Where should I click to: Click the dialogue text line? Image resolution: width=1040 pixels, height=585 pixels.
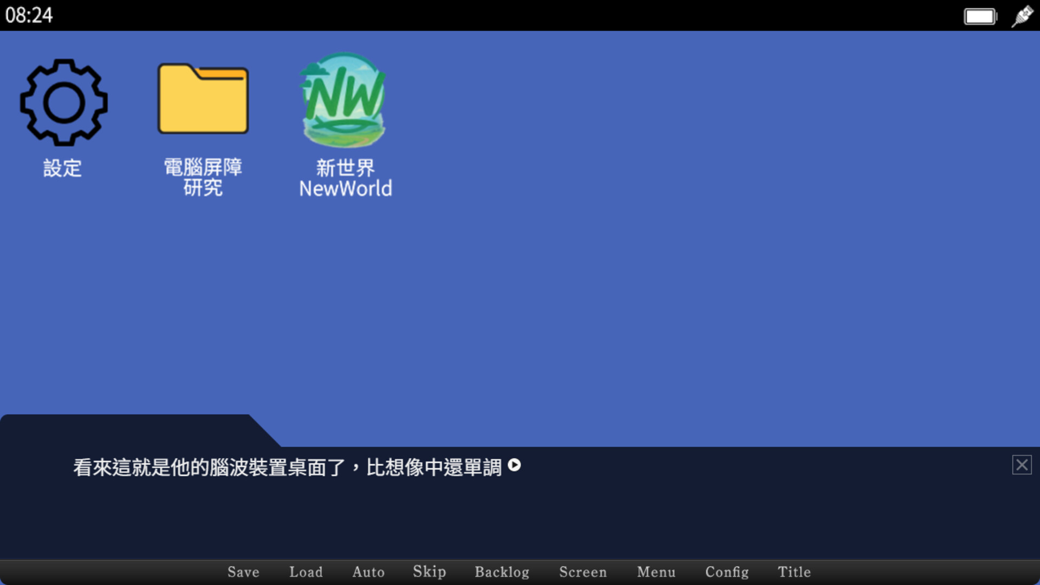[x=287, y=467]
